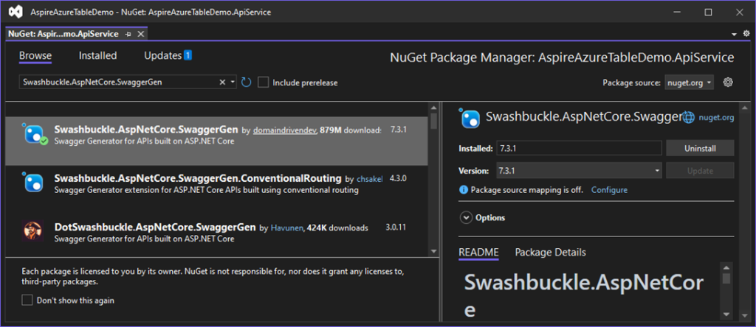Screen dimensions: 756x327
Task: Switch to Installed tab
Action: (98, 56)
